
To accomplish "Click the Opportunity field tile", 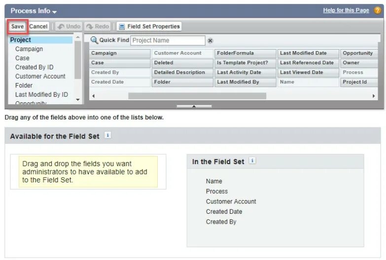I will pos(359,53).
